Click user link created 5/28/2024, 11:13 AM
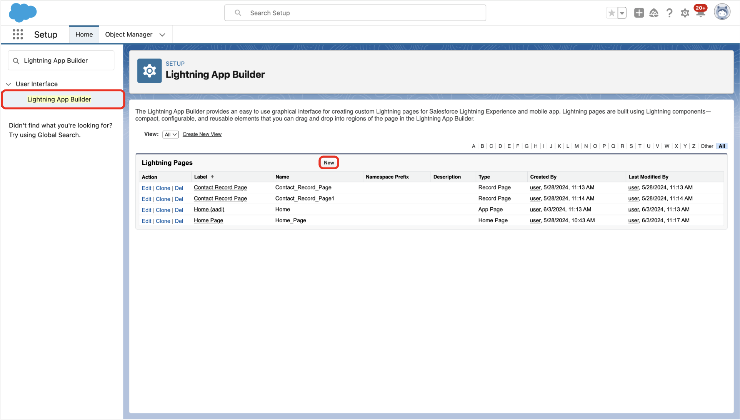Screen dimensions: 740x420 coord(535,188)
